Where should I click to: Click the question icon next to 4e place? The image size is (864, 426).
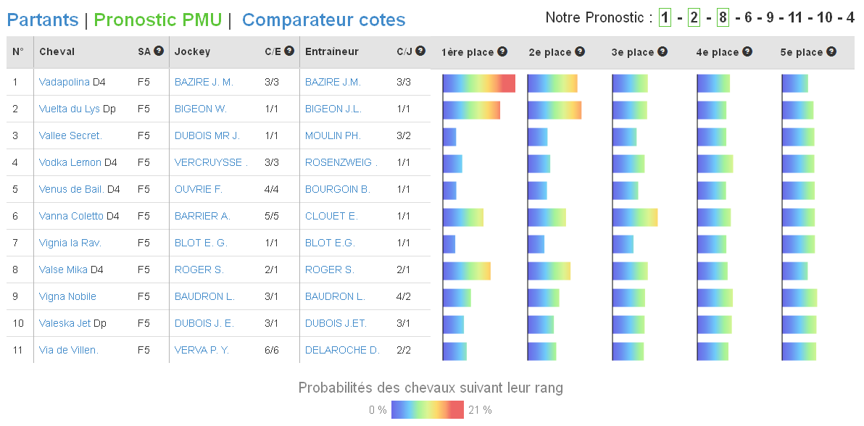click(x=747, y=51)
